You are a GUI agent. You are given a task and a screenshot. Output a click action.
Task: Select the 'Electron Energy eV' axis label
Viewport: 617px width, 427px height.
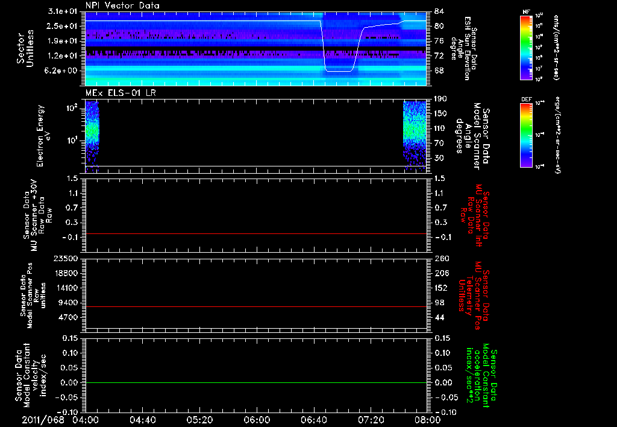[x=43, y=136]
